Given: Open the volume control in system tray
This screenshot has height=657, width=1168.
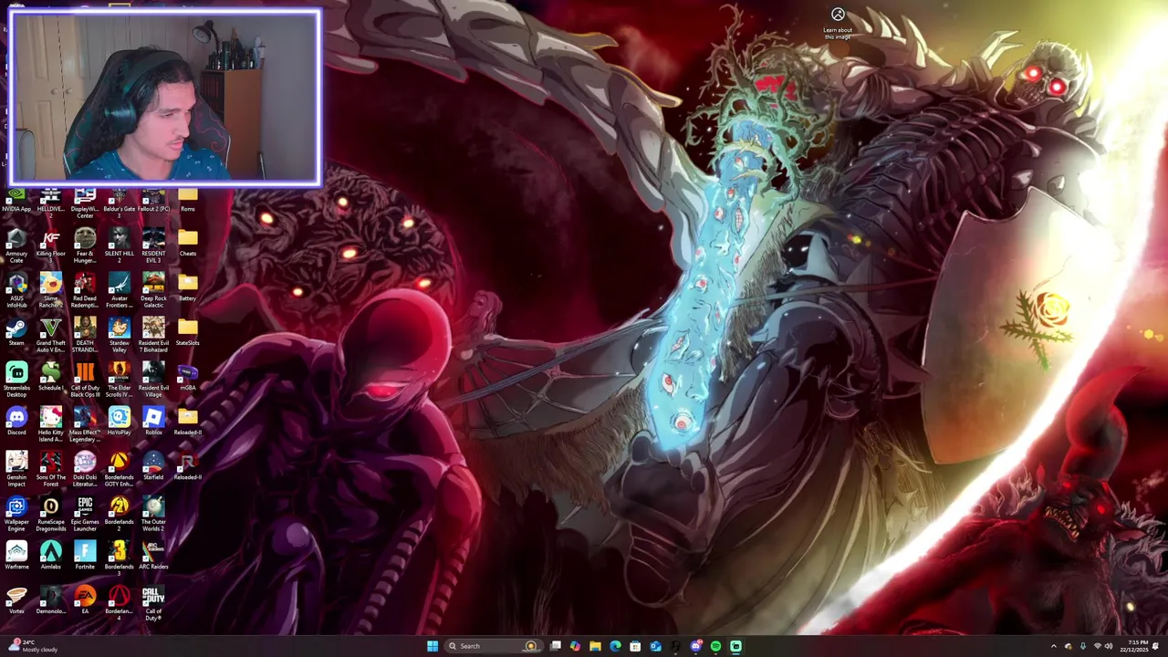Looking at the screenshot, I should coord(1108,646).
